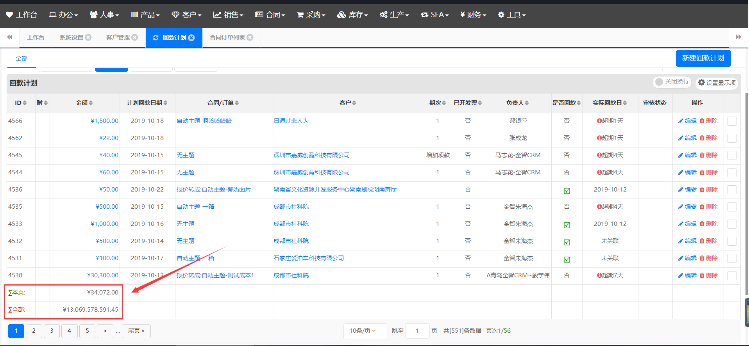Open the 生产 dropdown menu
This screenshot has width=749, height=346.
(394, 15)
